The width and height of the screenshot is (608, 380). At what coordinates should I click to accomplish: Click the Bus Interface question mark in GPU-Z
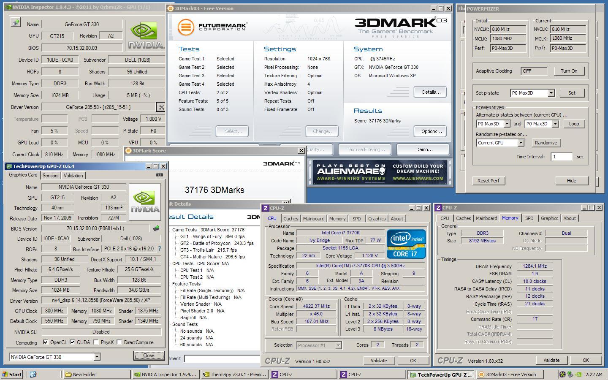160,249
